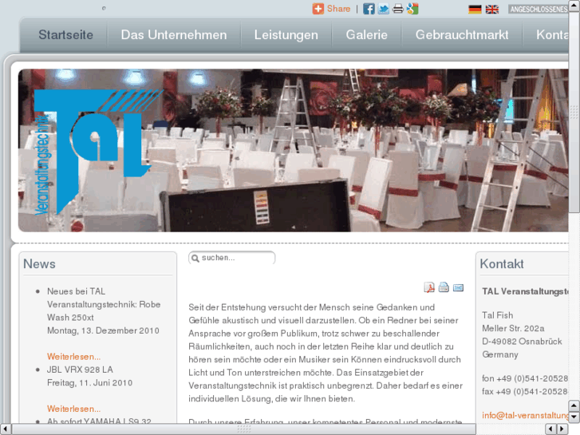
Task: Click contact text 'Germany'
Action: [x=500, y=354]
